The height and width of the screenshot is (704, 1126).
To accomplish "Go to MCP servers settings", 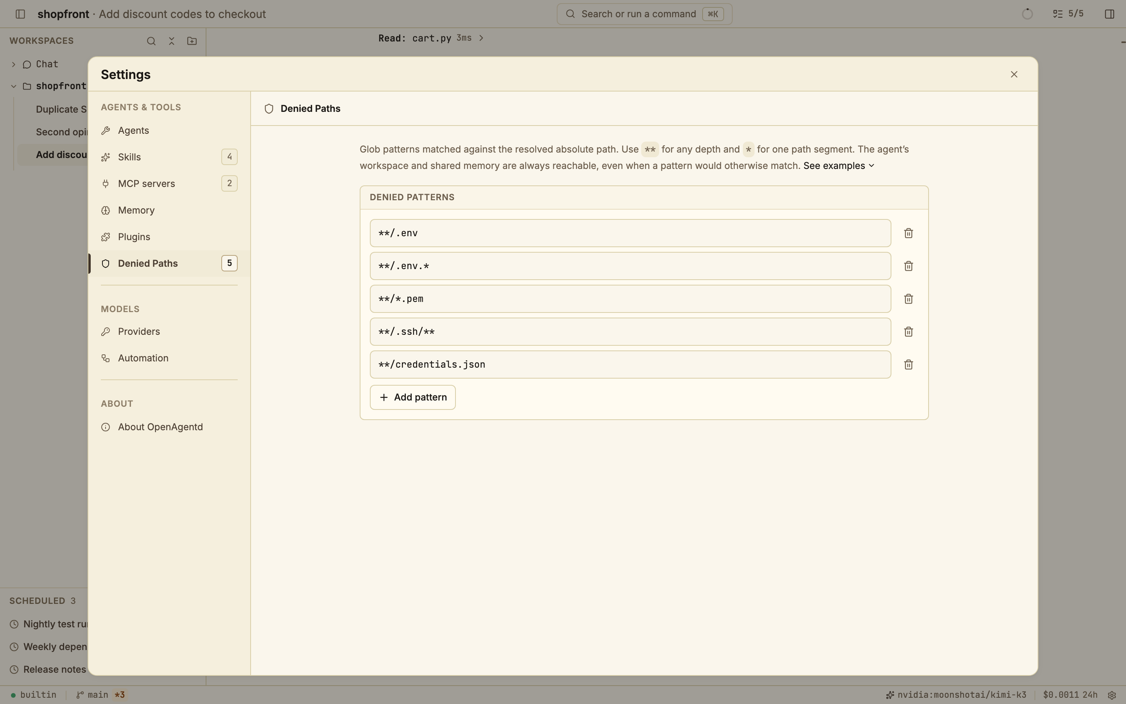I will click(169, 183).
